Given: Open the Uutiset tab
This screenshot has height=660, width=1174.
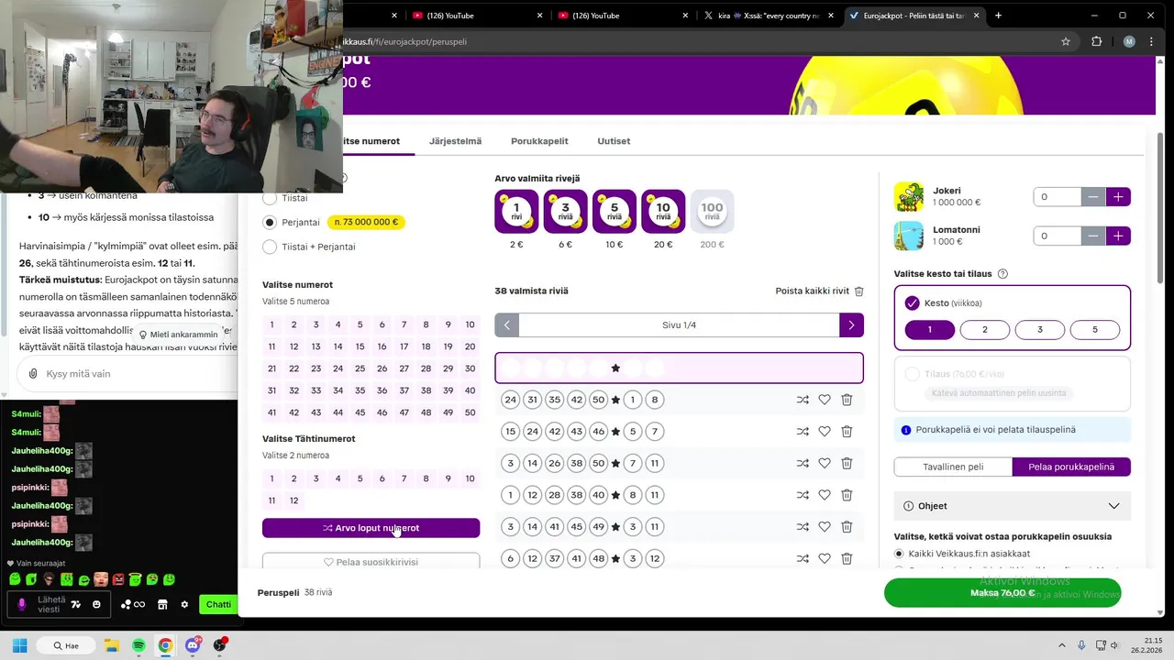Looking at the screenshot, I should 614,141.
